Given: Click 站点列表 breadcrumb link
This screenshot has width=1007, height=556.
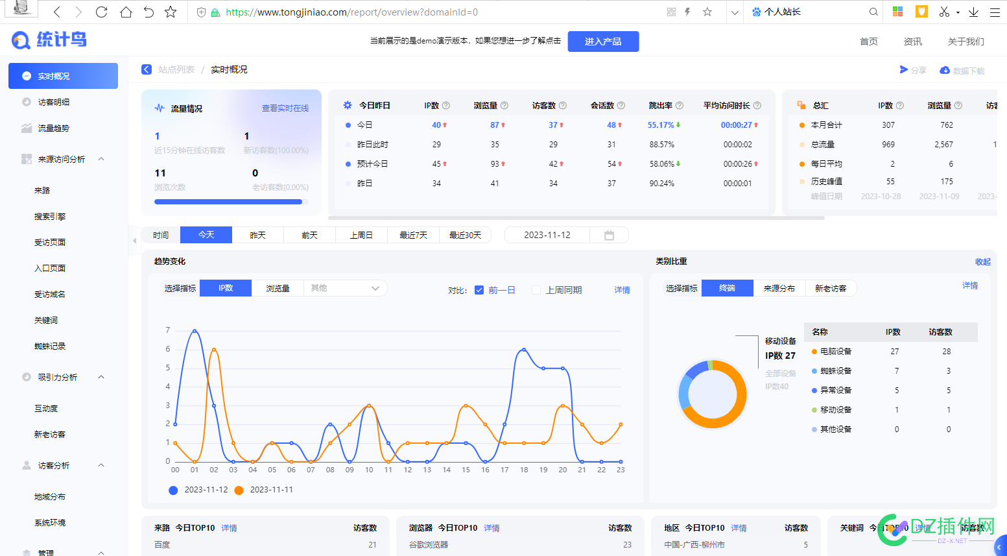Looking at the screenshot, I should coord(176,69).
